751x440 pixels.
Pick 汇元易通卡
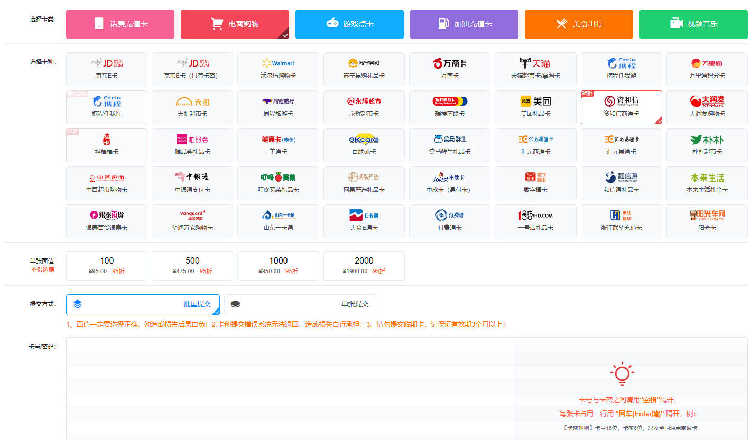622,145
